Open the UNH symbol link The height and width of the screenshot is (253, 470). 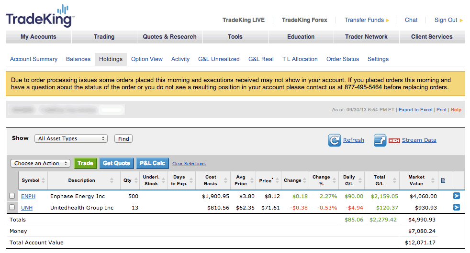[27, 208]
